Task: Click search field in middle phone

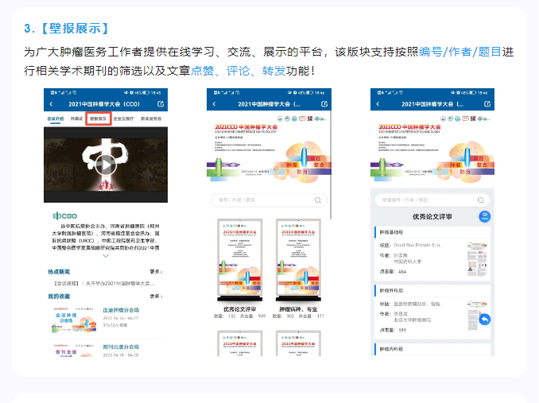Action: [x=269, y=200]
